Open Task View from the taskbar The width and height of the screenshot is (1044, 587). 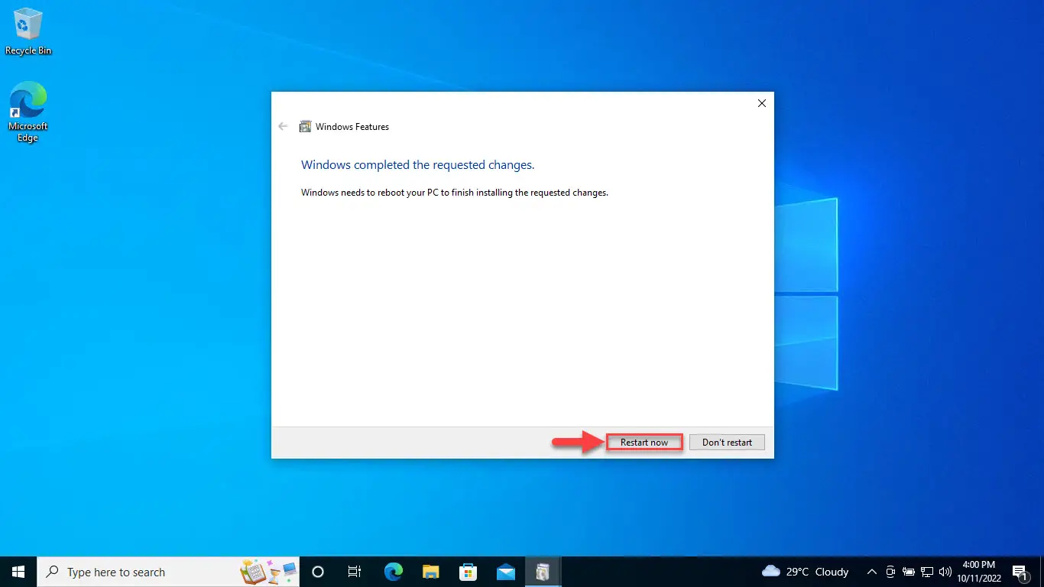[x=355, y=572]
